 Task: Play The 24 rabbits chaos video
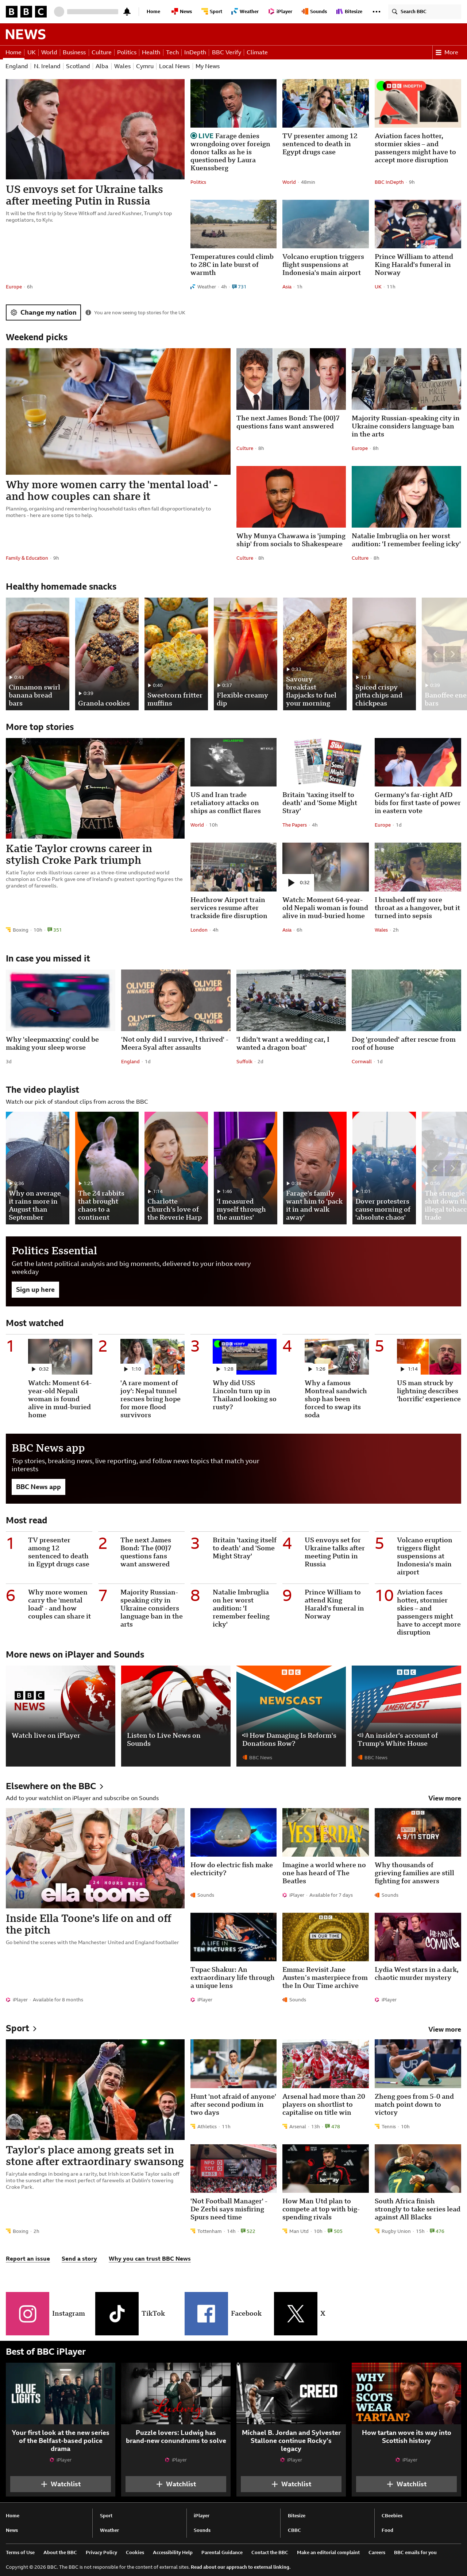106,1167
